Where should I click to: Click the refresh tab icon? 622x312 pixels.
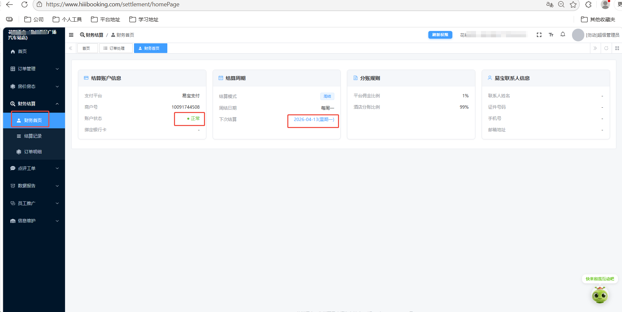606,48
